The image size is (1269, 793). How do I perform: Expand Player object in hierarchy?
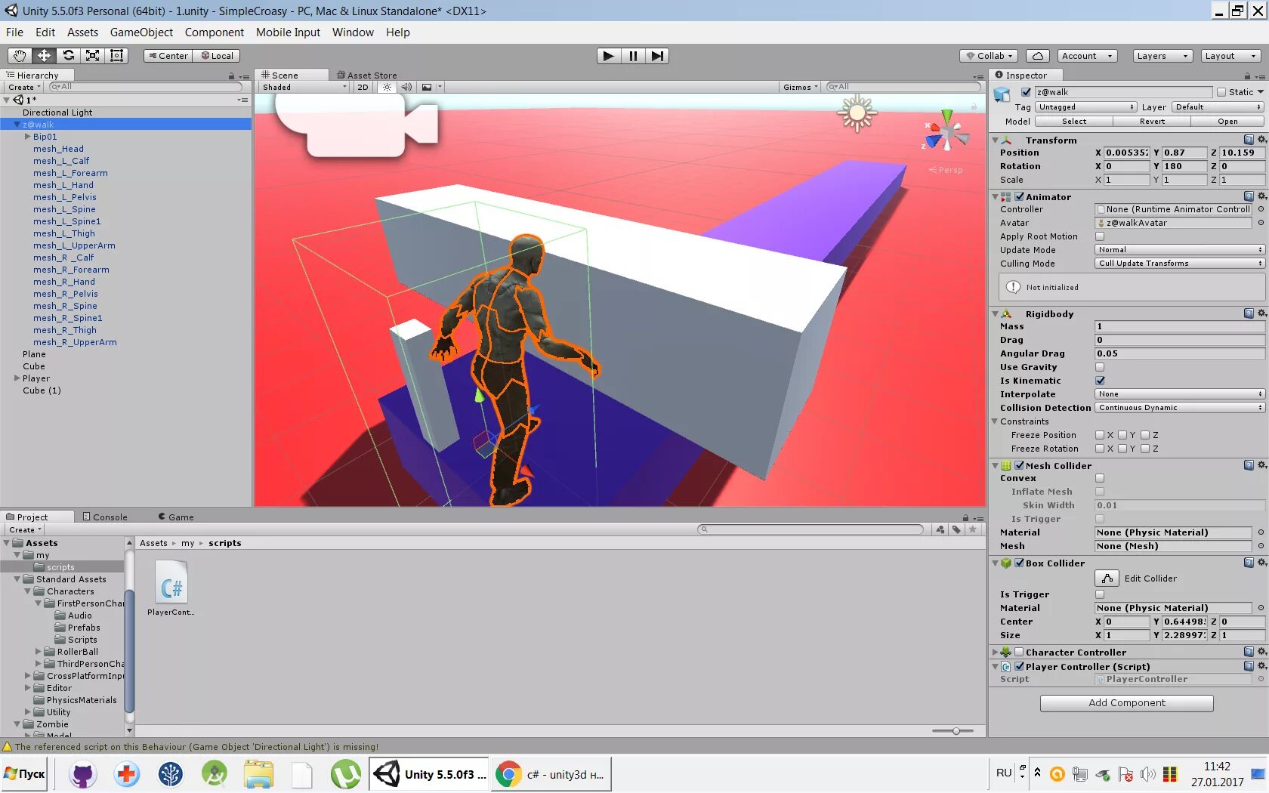coord(17,378)
